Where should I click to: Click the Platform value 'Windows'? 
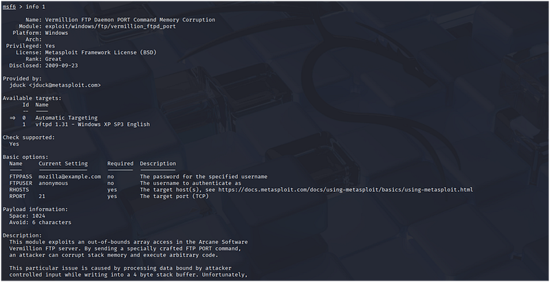pos(56,32)
